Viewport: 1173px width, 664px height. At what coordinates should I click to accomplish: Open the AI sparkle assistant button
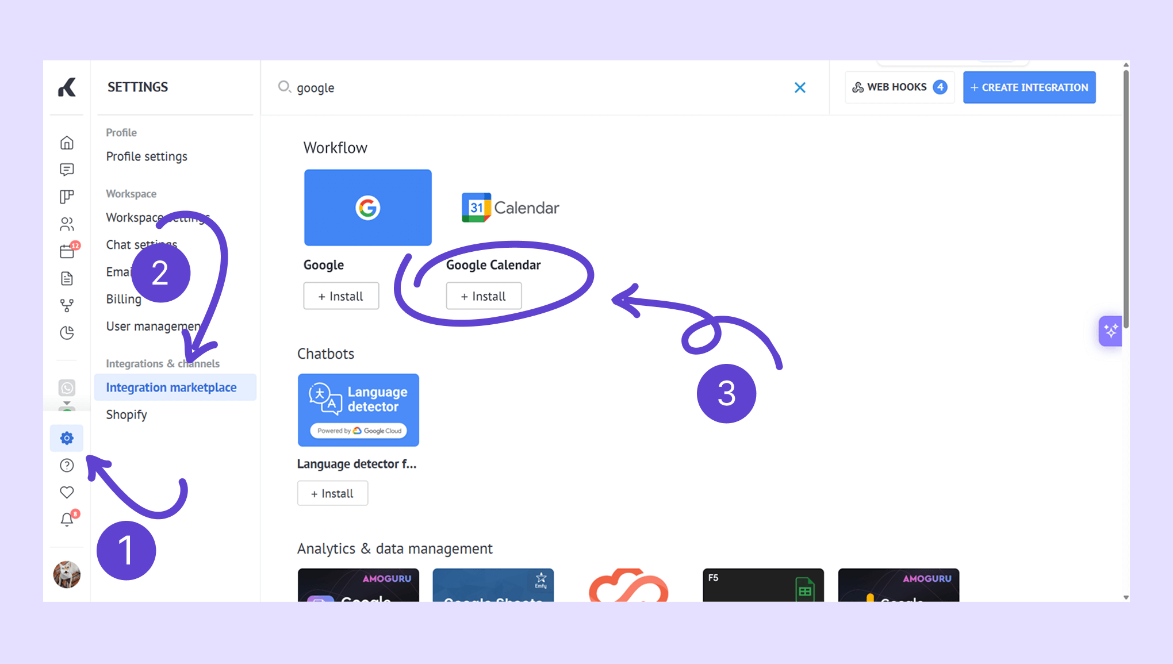(1110, 331)
